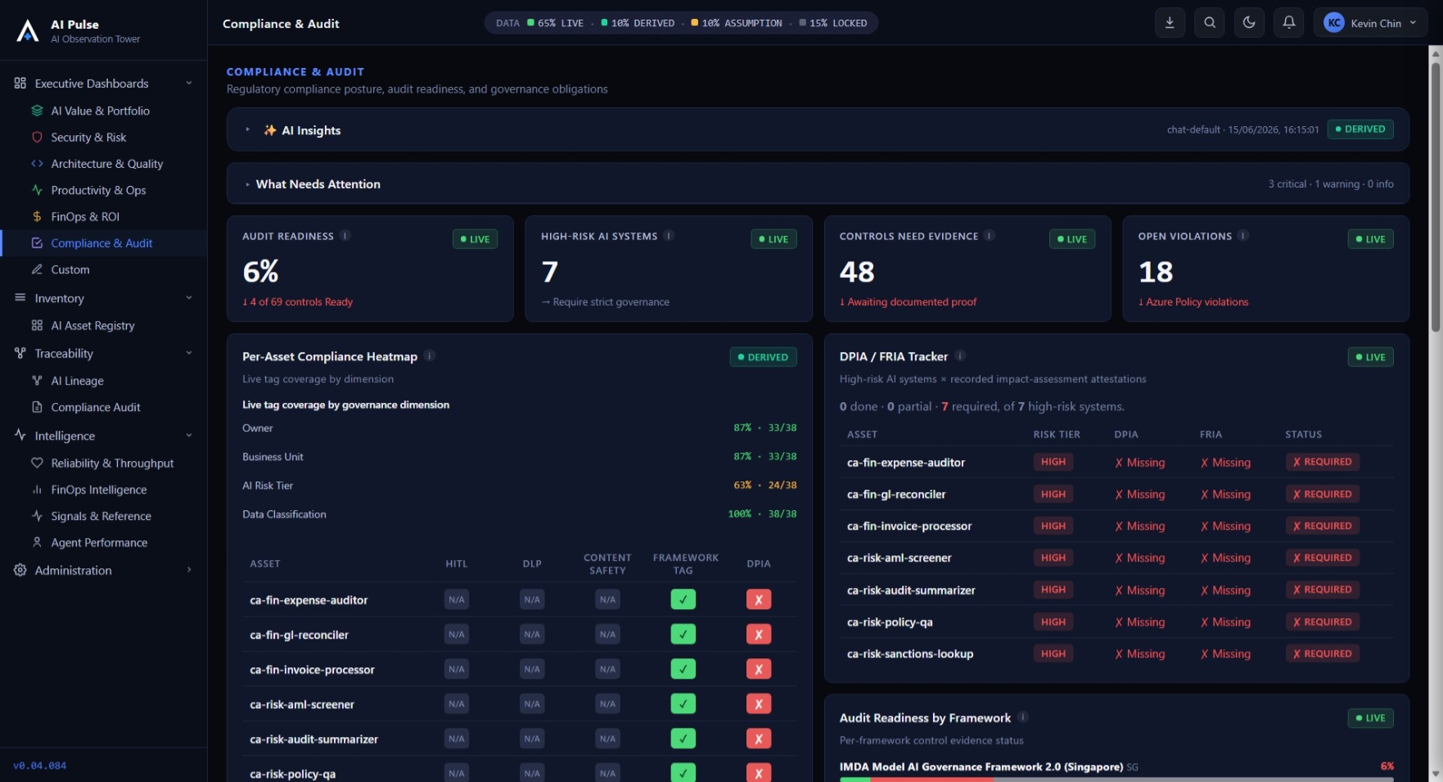
Task: Click Per-Asset Compliance Heatmap info icon
Action: tap(430, 355)
